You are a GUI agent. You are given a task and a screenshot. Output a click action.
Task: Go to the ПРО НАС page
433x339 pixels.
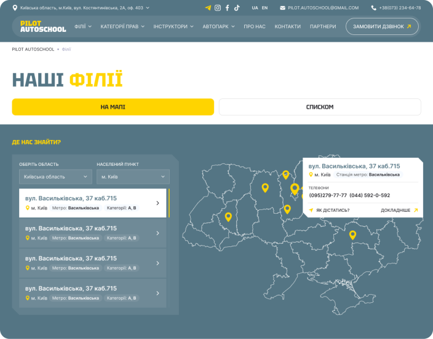pos(255,26)
